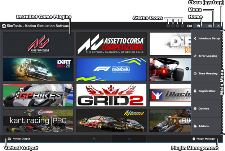The width and height of the screenshot is (225, 151).
Task: Select Addons puzzle-piece menu item
Action: 206,126
